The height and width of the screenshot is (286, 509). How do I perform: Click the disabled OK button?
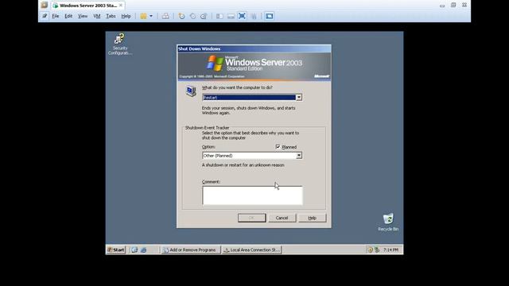(251, 218)
